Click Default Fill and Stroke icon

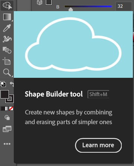click(3, 84)
